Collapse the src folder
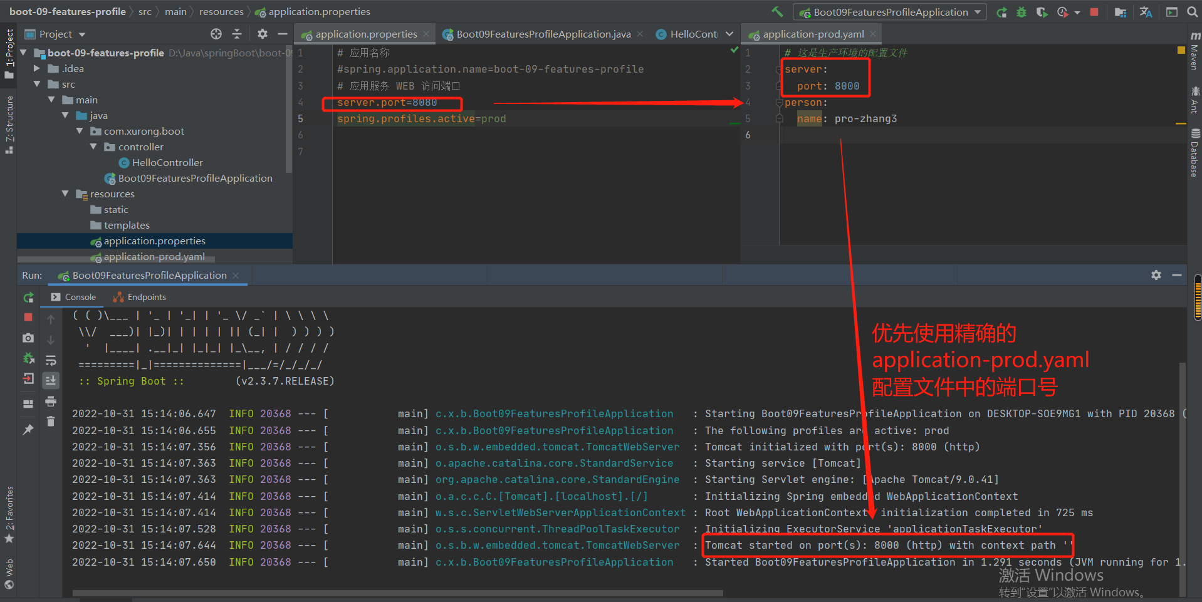The image size is (1202, 602). coord(37,84)
